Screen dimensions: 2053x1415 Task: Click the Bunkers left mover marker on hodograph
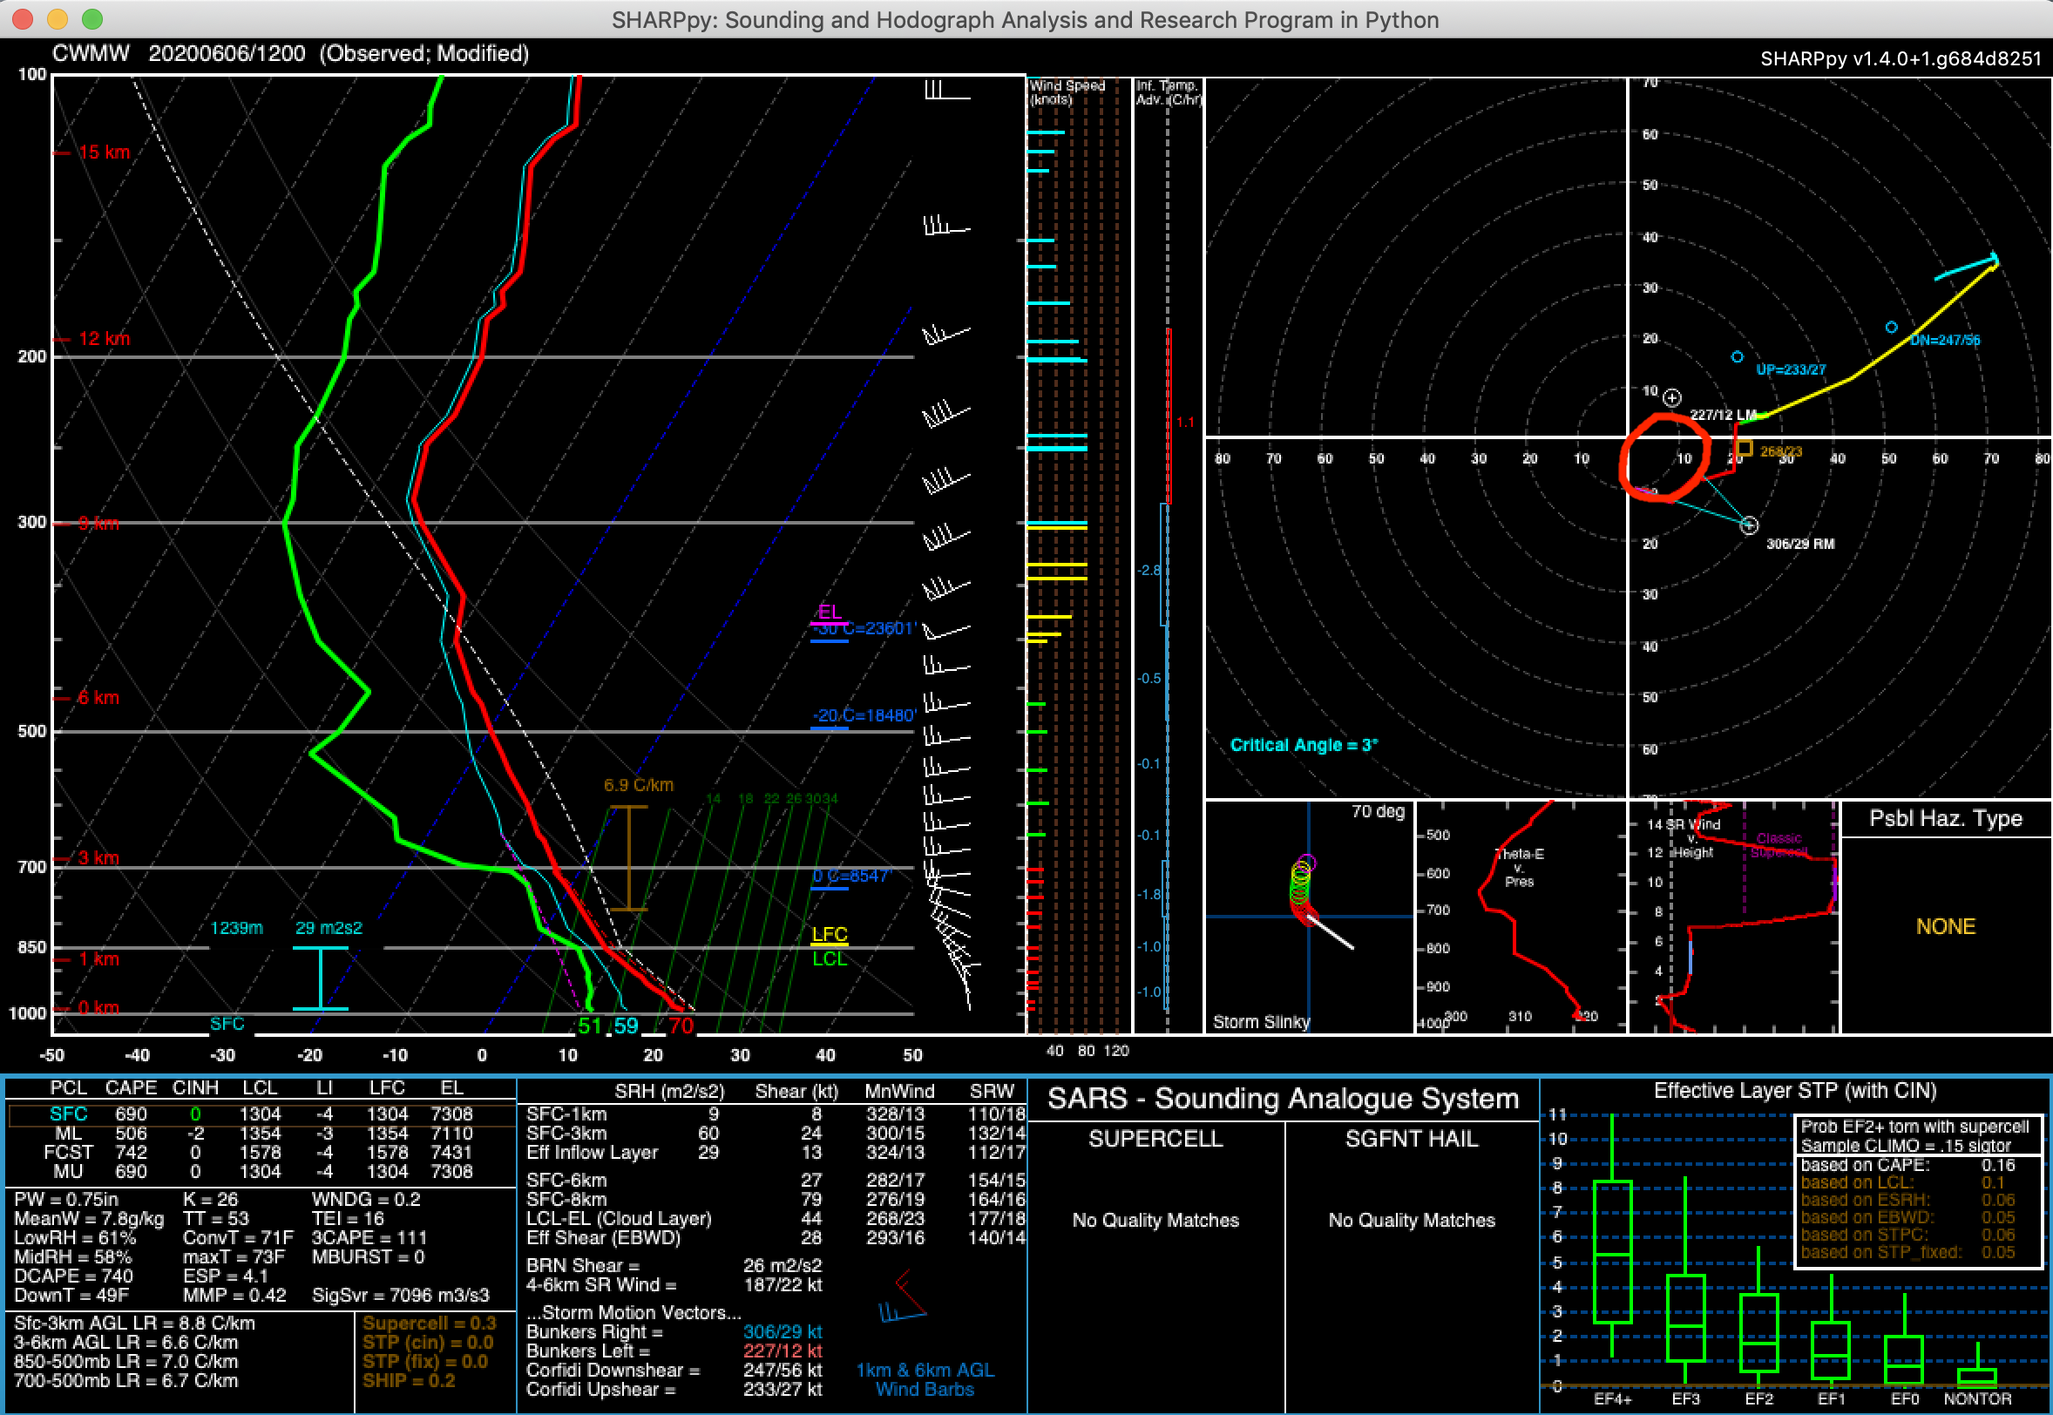pyautogui.click(x=1672, y=397)
